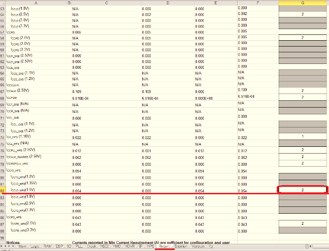Select column A header

pos(37,2)
